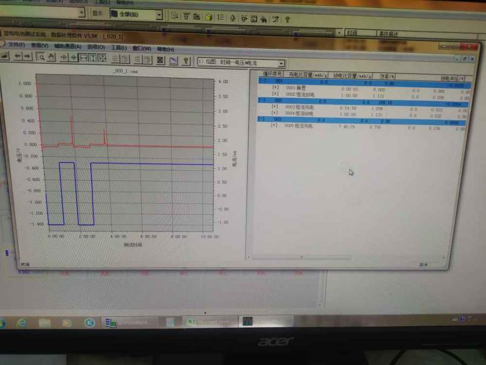Click the help lightbulb icon in data toolbar

(x=186, y=61)
